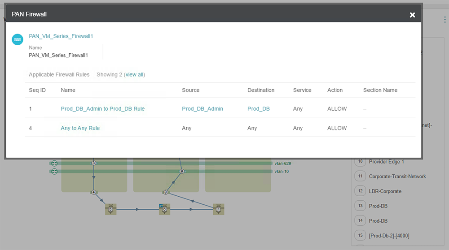
Task: Select hop 10 Provider Edge 1
Action: pos(386,161)
